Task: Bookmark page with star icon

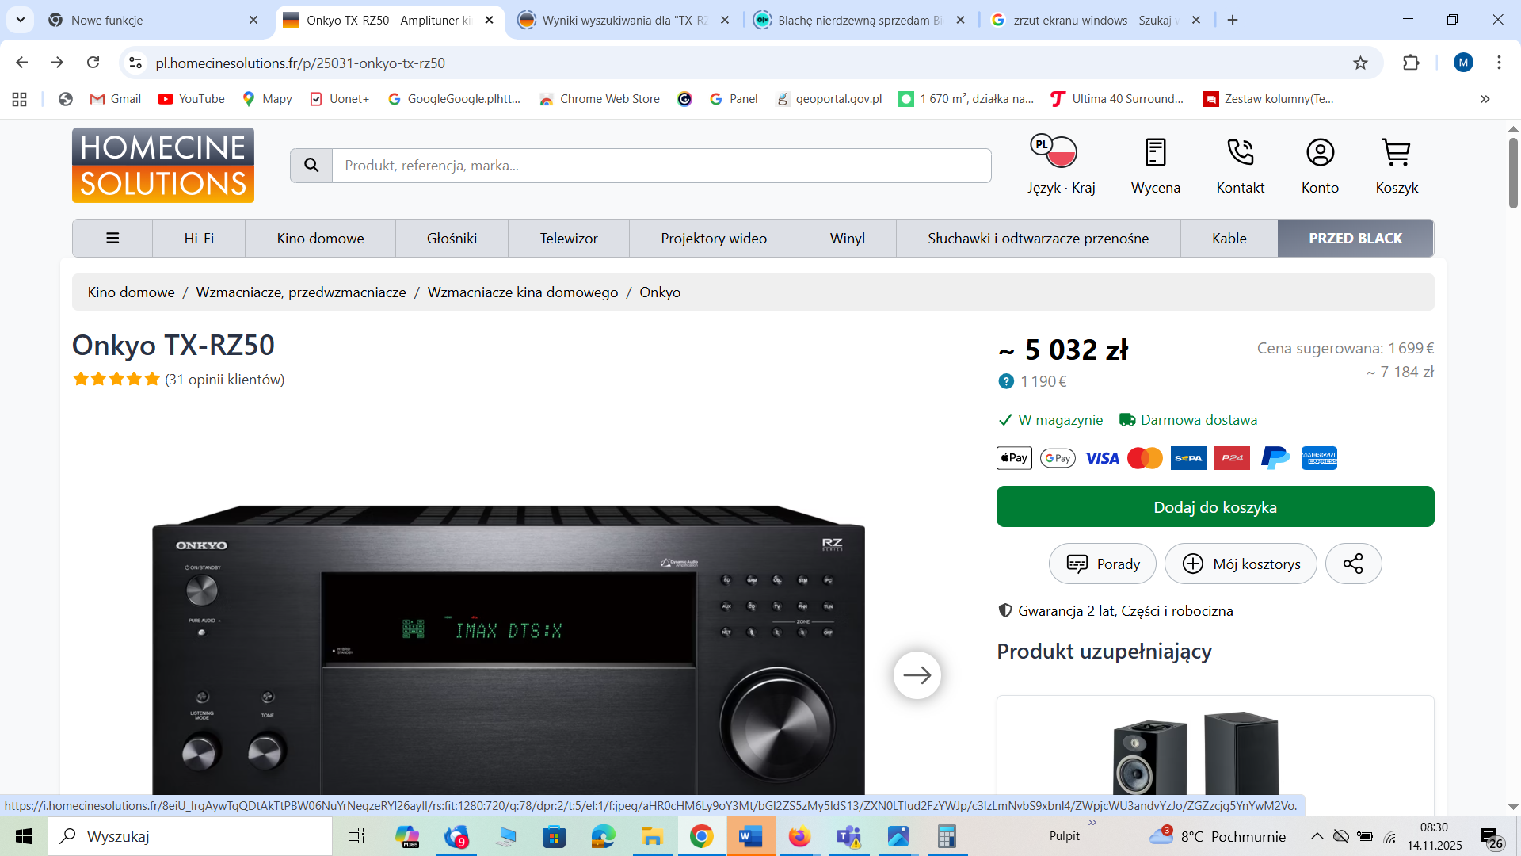Action: pyautogui.click(x=1360, y=63)
